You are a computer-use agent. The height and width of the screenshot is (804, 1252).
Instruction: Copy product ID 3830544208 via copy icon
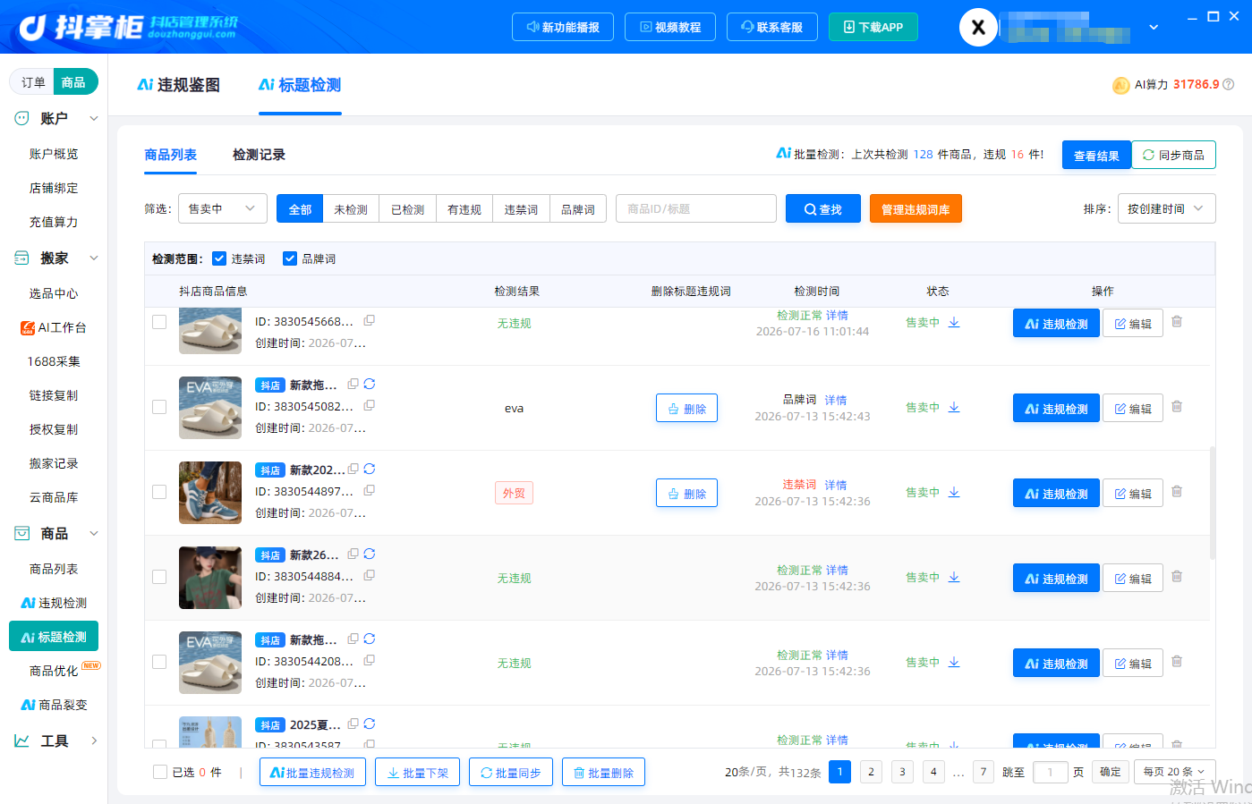point(369,660)
